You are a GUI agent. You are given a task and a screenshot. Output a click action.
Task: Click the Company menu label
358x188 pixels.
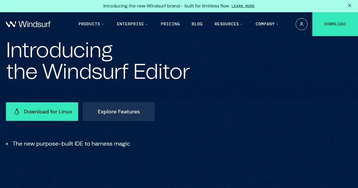point(265,24)
